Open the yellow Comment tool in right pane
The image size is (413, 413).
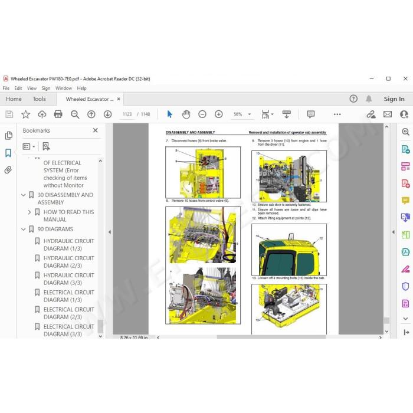[x=406, y=201]
